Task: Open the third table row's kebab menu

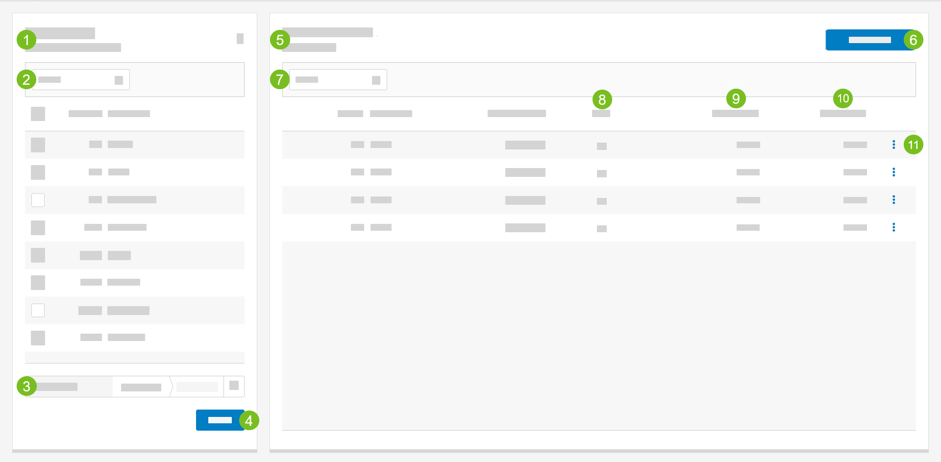Action: [x=894, y=199]
